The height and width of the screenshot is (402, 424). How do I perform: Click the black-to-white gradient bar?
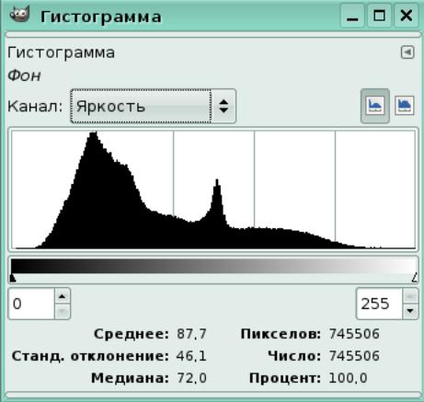[x=214, y=266]
